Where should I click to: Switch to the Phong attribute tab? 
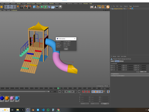[121, 61]
